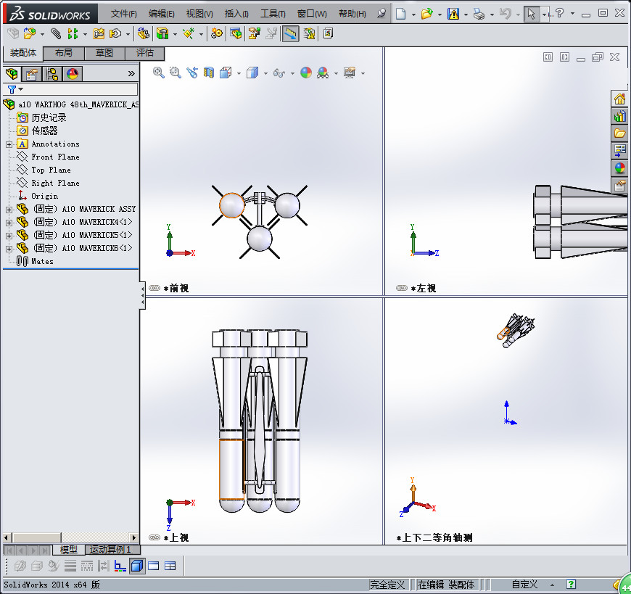Open the Hide/Show Items glasses dropdown arrow
The width and height of the screenshot is (631, 594).
292,73
